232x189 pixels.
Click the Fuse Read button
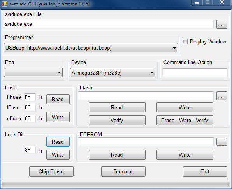(58, 99)
